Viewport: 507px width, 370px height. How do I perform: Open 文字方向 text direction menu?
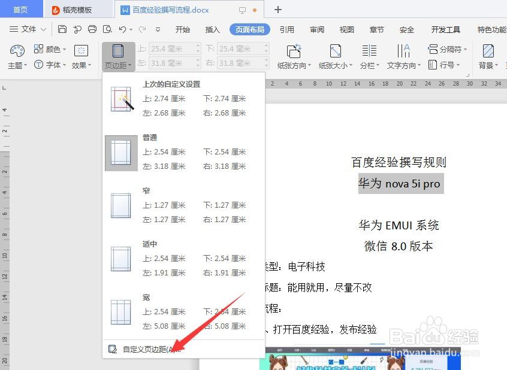[x=403, y=57]
